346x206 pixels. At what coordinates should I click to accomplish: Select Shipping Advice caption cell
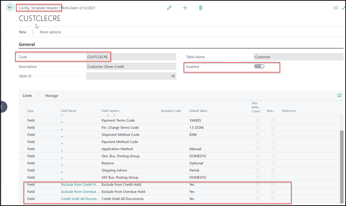click(x=114, y=170)
